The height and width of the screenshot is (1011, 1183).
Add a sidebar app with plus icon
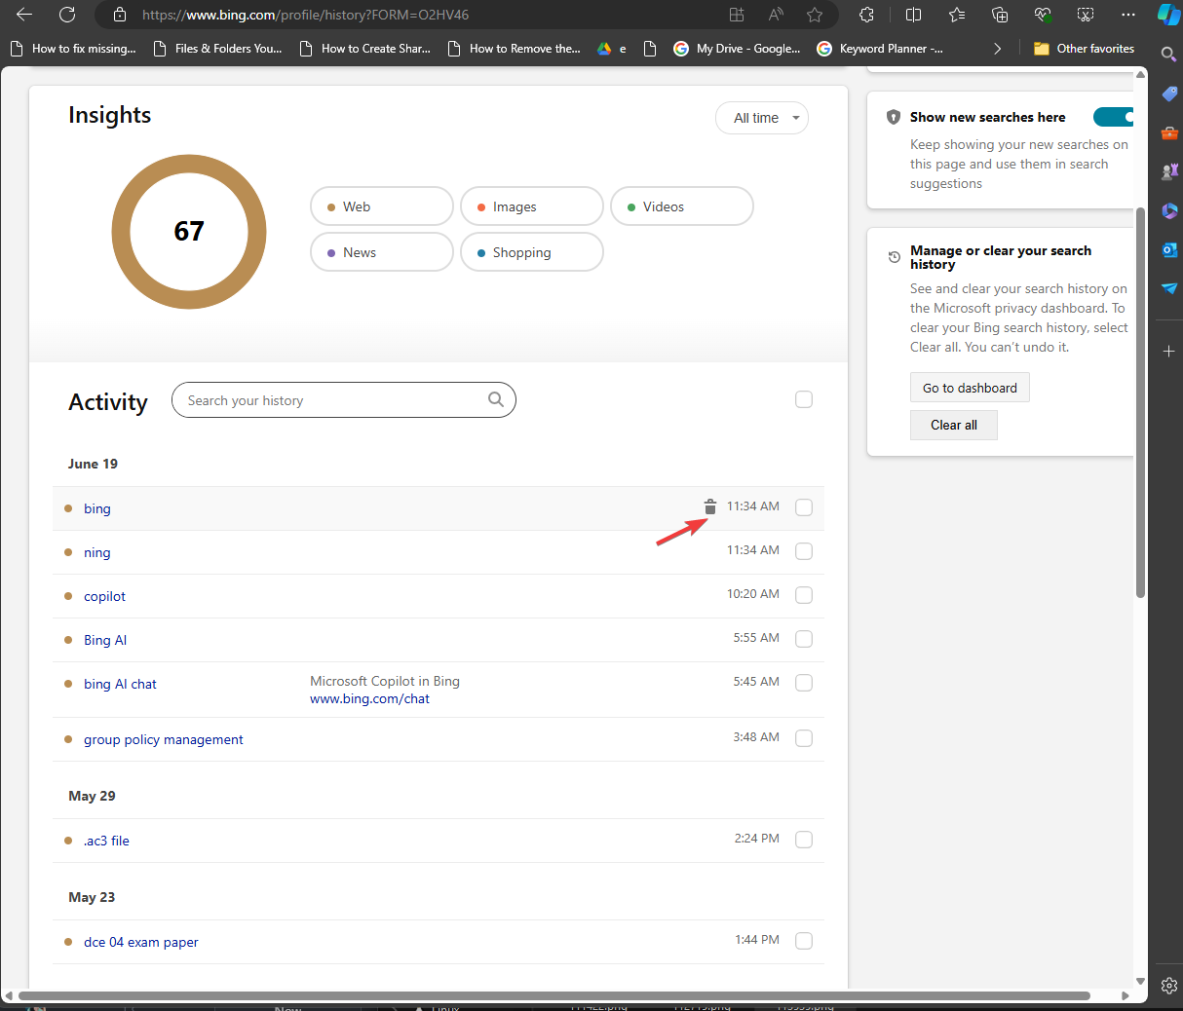coord(1169,351)
